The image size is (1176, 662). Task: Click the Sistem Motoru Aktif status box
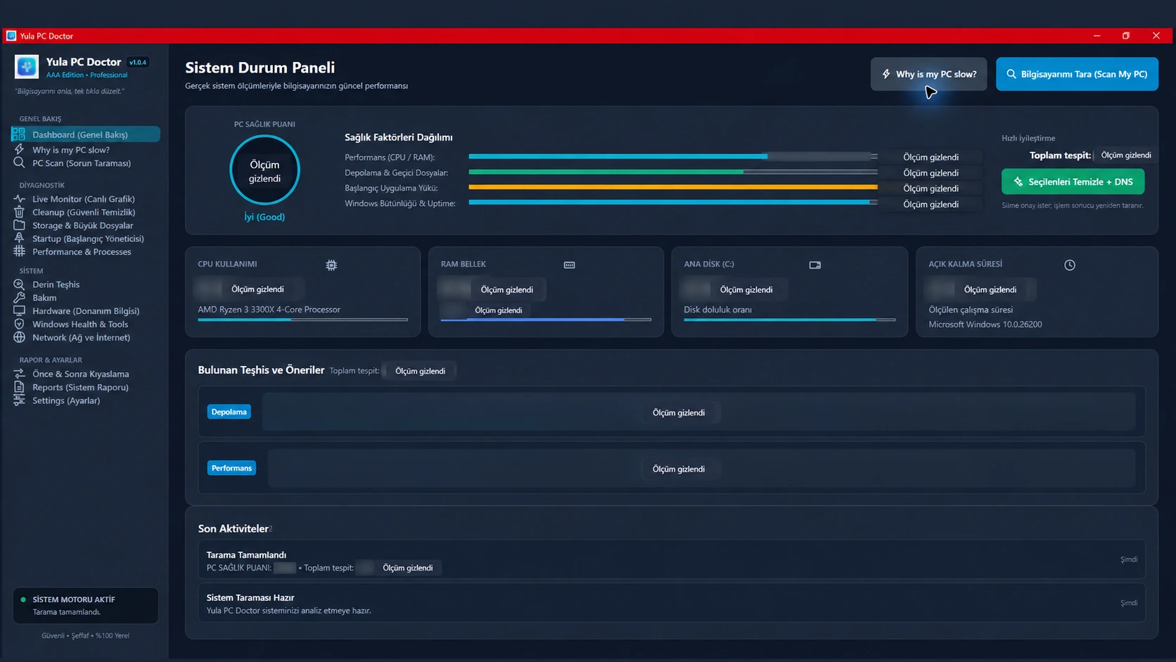point(86,605)
